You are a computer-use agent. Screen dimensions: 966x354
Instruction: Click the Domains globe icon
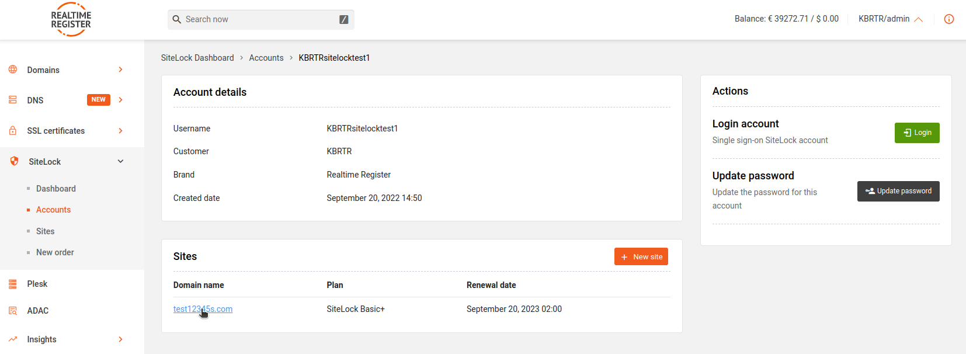[x=13, y=70]
